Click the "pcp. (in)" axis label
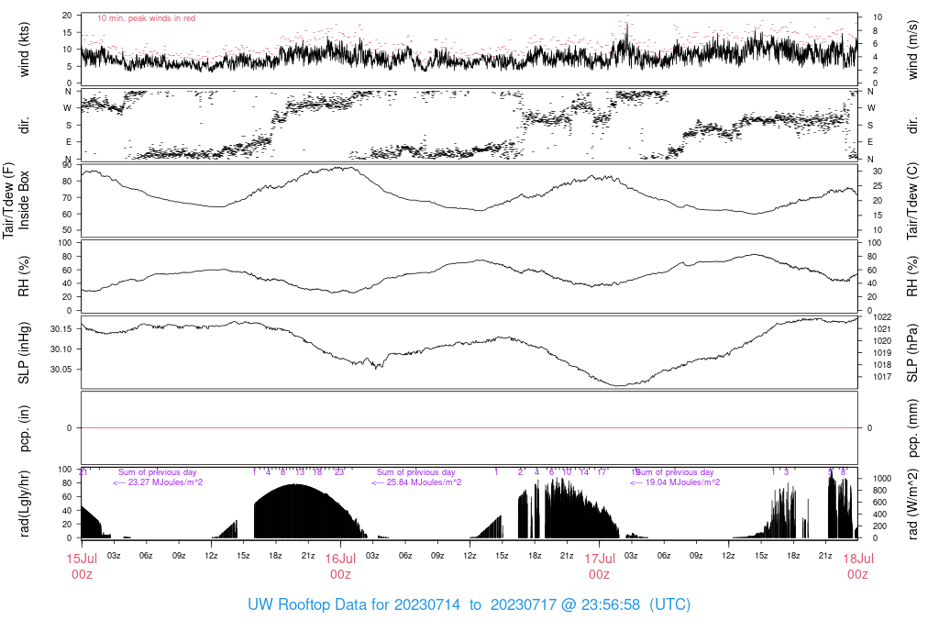The height and width of the screenshot is (642, 939). pyautogui.click(x=24, y=428)
